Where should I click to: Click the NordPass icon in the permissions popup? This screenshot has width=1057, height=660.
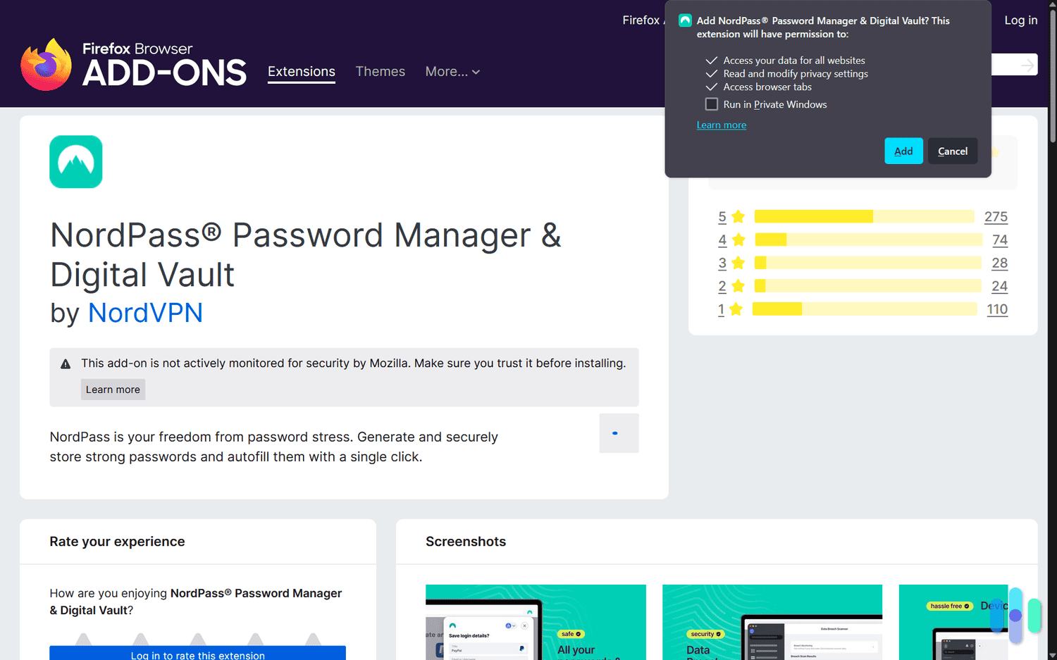(x=684, y=20)
